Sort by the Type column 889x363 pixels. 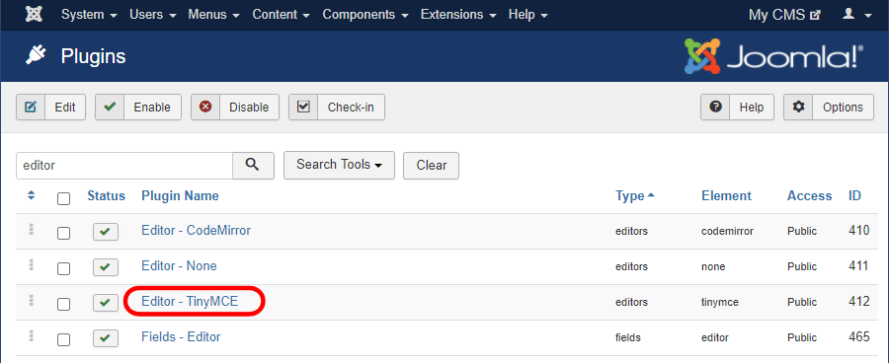635,196
